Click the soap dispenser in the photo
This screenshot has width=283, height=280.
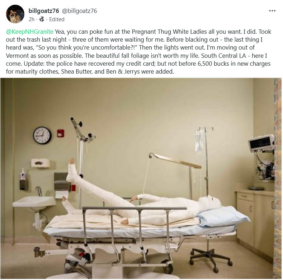click(23, 179)
